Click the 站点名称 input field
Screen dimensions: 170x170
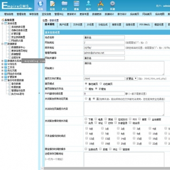[x=104, y=37]
